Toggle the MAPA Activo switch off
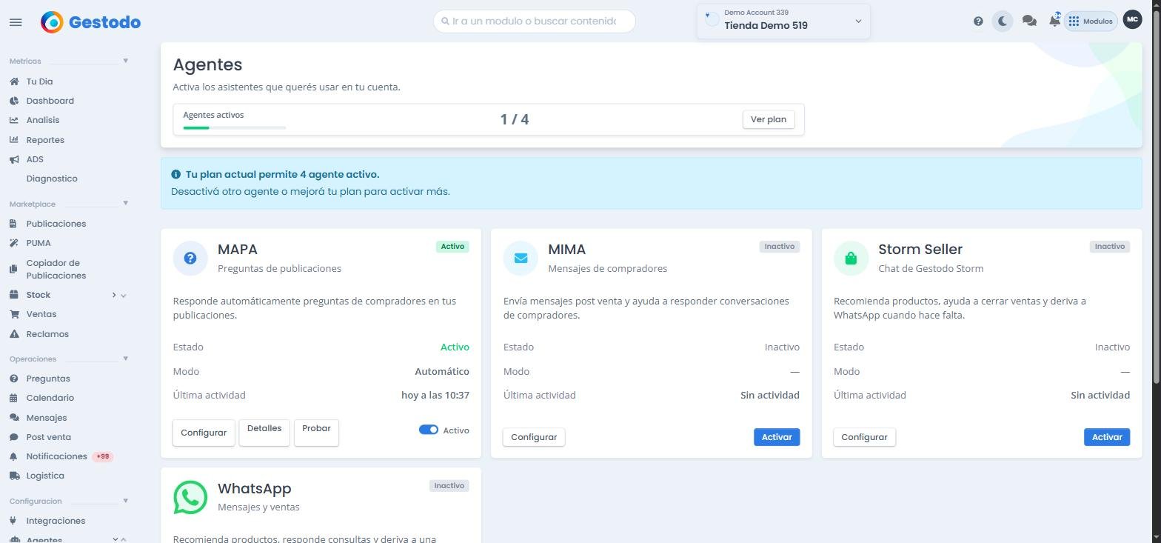The image size is (1161, 543). point(429,430)
